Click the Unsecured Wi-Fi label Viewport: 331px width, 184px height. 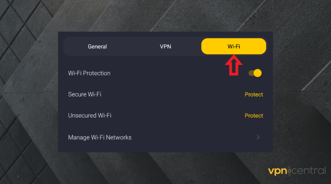tap(89, 116)
